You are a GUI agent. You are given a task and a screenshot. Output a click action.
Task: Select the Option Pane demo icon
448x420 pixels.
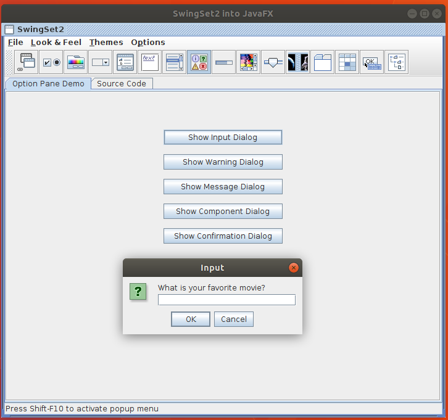[x=199, y=62]
